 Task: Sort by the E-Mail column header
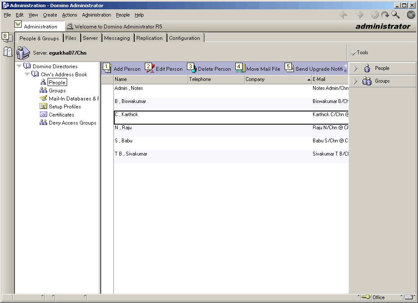click(330, 79)
